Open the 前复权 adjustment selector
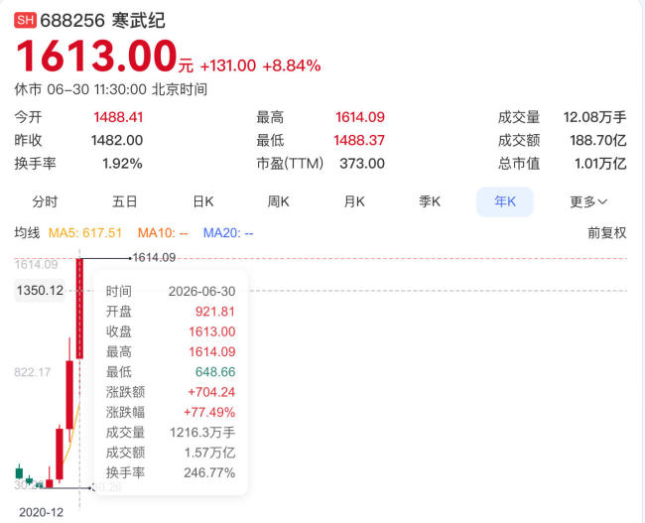Screen dimensions: 645x523 coord(606,233)
